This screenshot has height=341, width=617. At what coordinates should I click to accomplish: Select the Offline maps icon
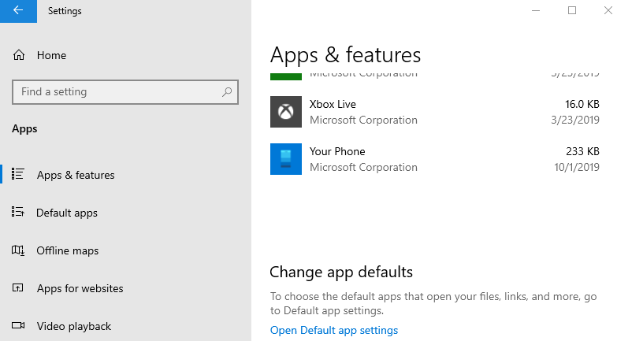click(x=17, y=250)
